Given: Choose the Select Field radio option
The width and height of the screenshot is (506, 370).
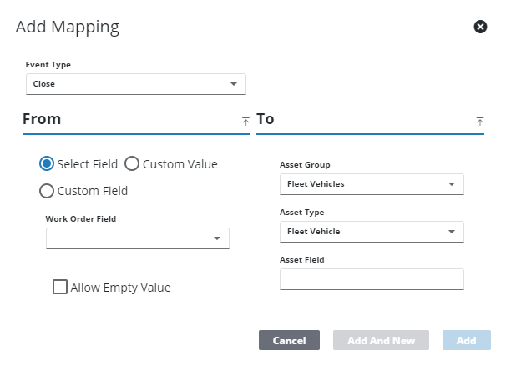Looking at the screenshot, I should click(48, 164).
